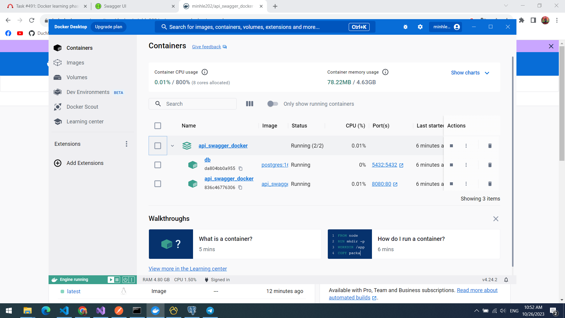Pause the Docker engine
Viewport: 565px width, 318px height.
pos(117,280)
